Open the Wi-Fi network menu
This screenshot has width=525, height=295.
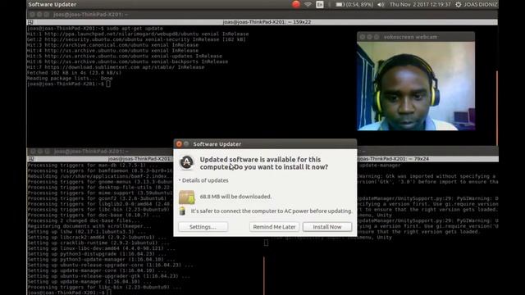[308, 4]
